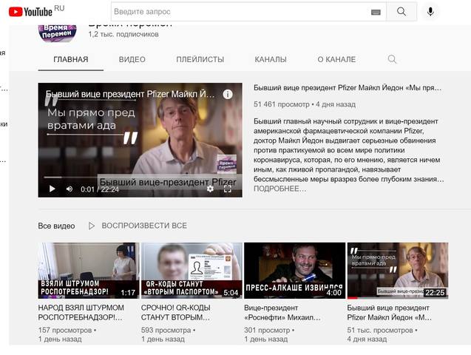Open player settings gear
The image size is (471, 355).
[x=210, y=189]
